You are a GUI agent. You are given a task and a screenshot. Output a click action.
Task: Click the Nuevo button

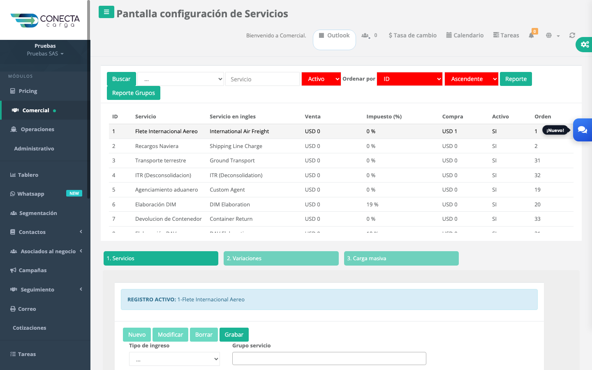coord(137,335)
